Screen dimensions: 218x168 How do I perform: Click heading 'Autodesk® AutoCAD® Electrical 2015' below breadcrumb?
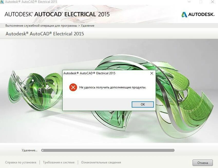point(45,34)
